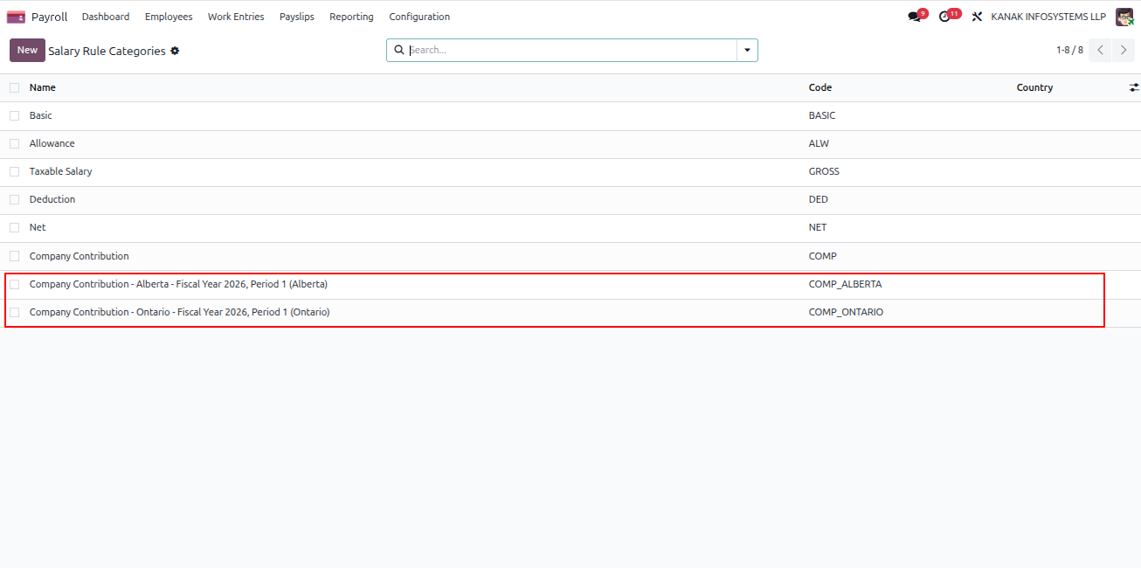Image resolution: width=1141 pixels, height=568 pixels.
Task: Open the optional columns adjust icon
Action: point(1134,87)
